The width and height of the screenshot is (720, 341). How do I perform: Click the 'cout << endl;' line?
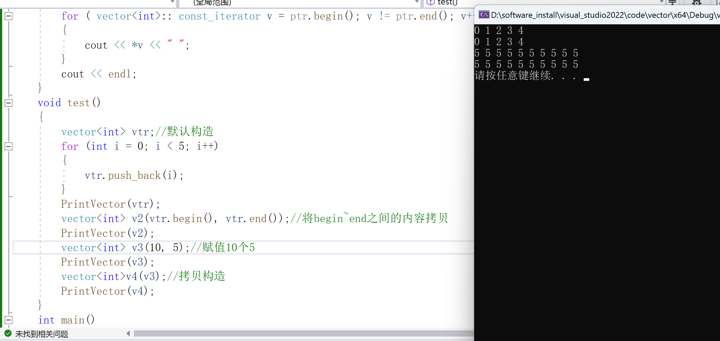click(99, 74)
